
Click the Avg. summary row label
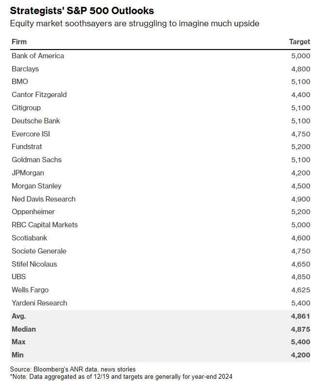[x=19, y=316]
